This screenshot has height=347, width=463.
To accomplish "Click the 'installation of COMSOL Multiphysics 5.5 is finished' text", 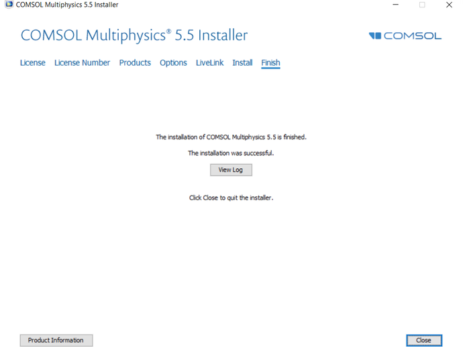I will pyautogui.click(x=231, y=137).
